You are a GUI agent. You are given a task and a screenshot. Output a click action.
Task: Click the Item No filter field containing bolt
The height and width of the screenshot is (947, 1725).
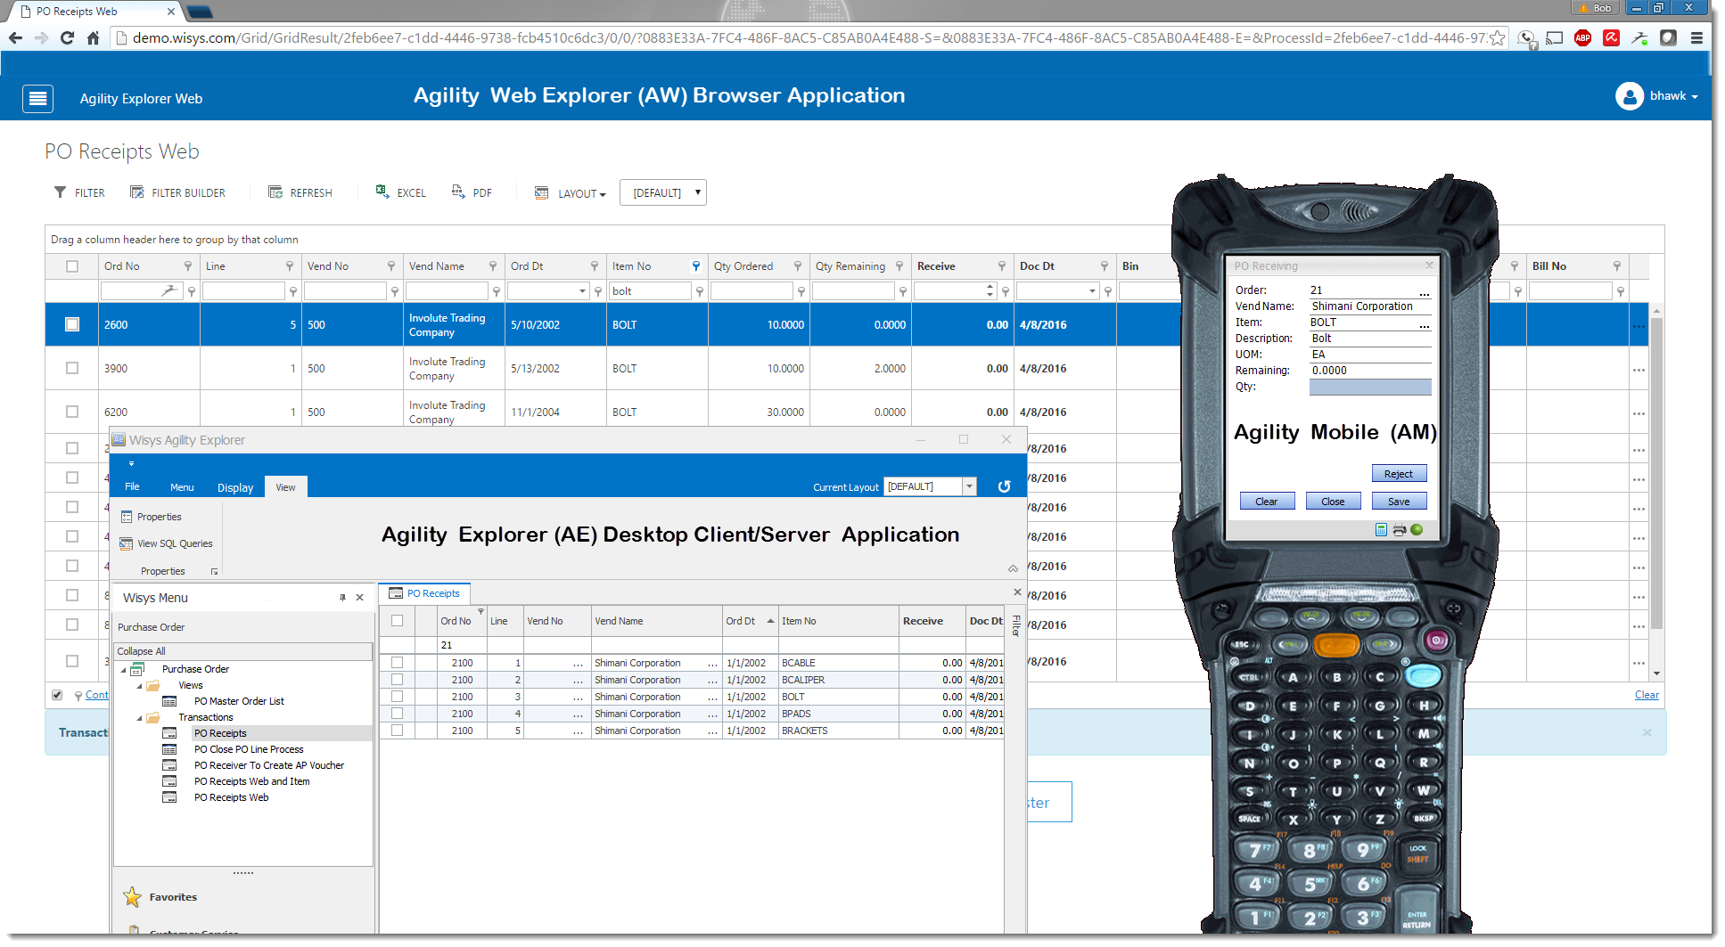tap(651, 291)
